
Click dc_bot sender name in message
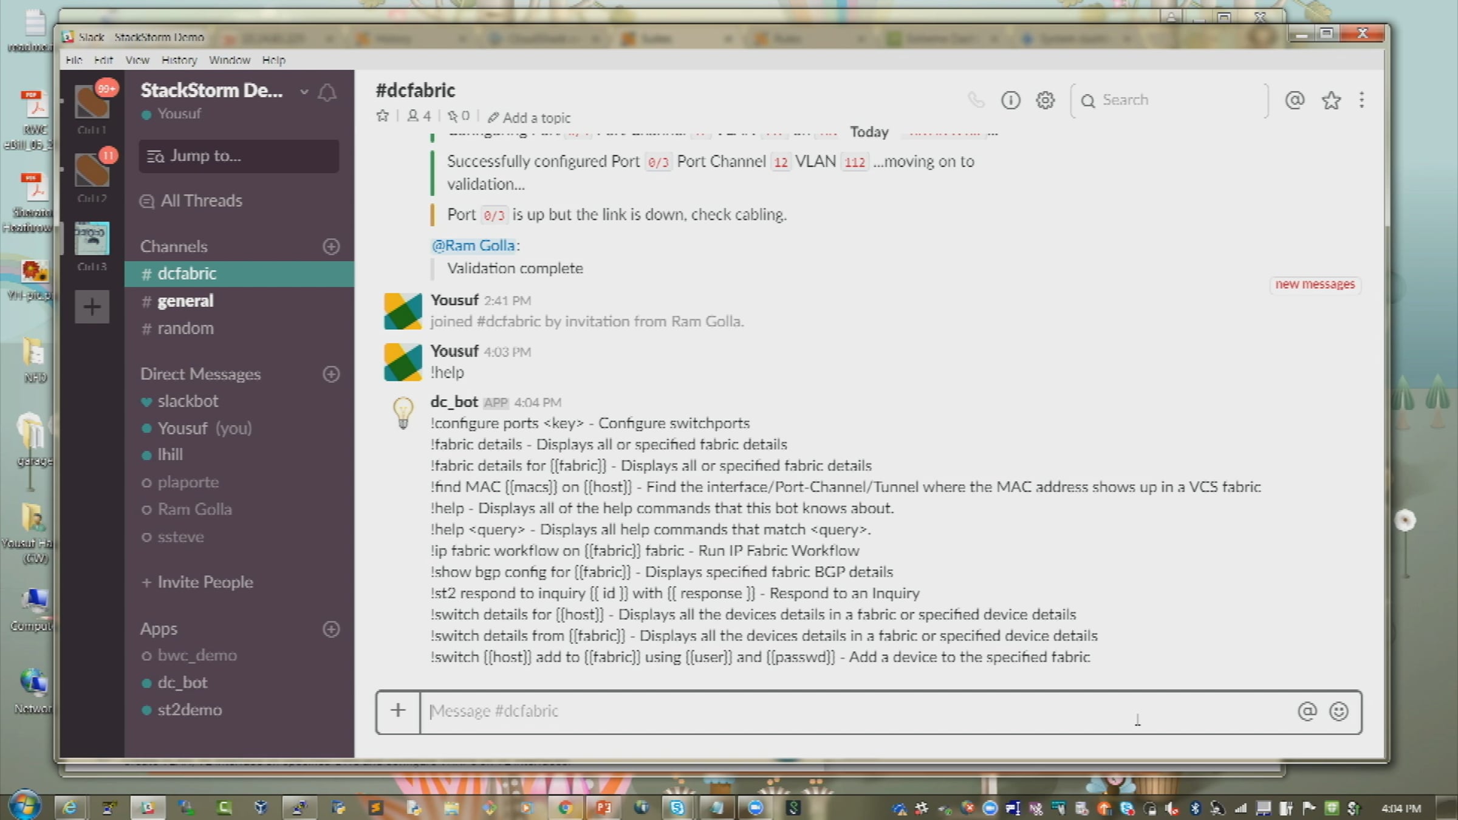click(x=454, y=402)
